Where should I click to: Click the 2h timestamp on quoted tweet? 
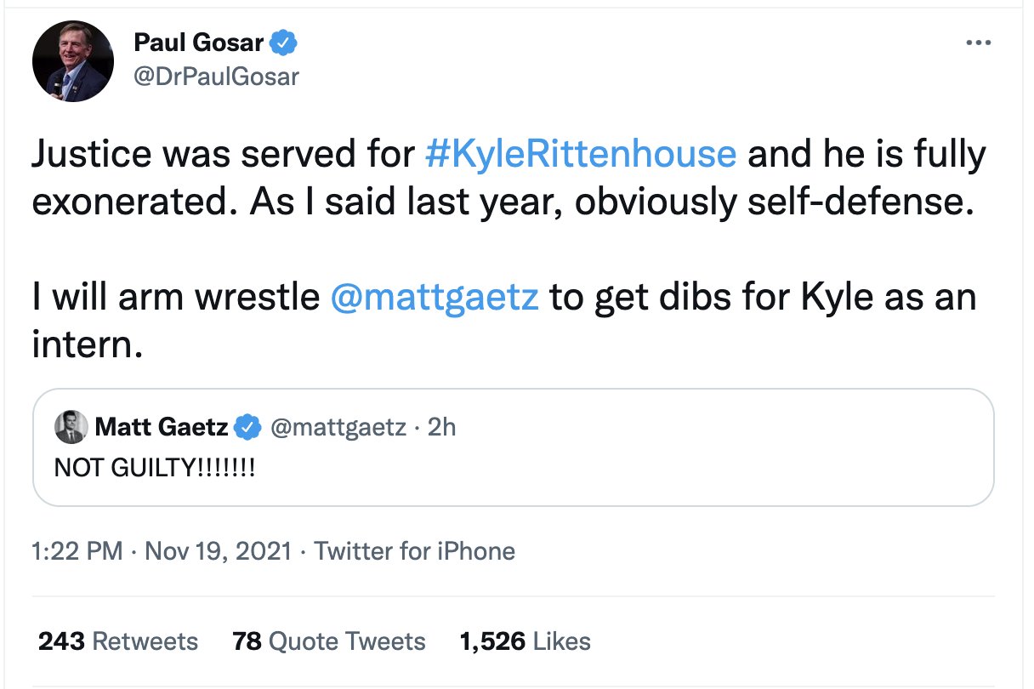point(441,427)
